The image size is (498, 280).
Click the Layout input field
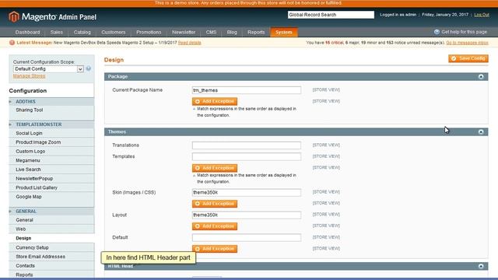247,215
